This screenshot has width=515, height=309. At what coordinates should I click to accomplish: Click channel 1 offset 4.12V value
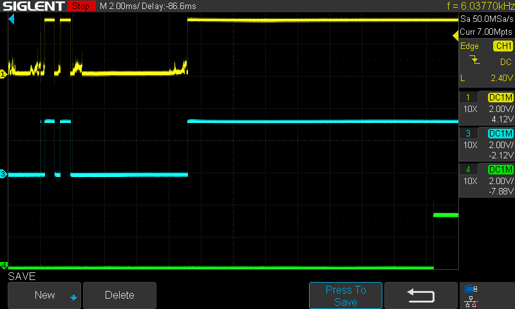pyautogui.click(x=502, y=119)
